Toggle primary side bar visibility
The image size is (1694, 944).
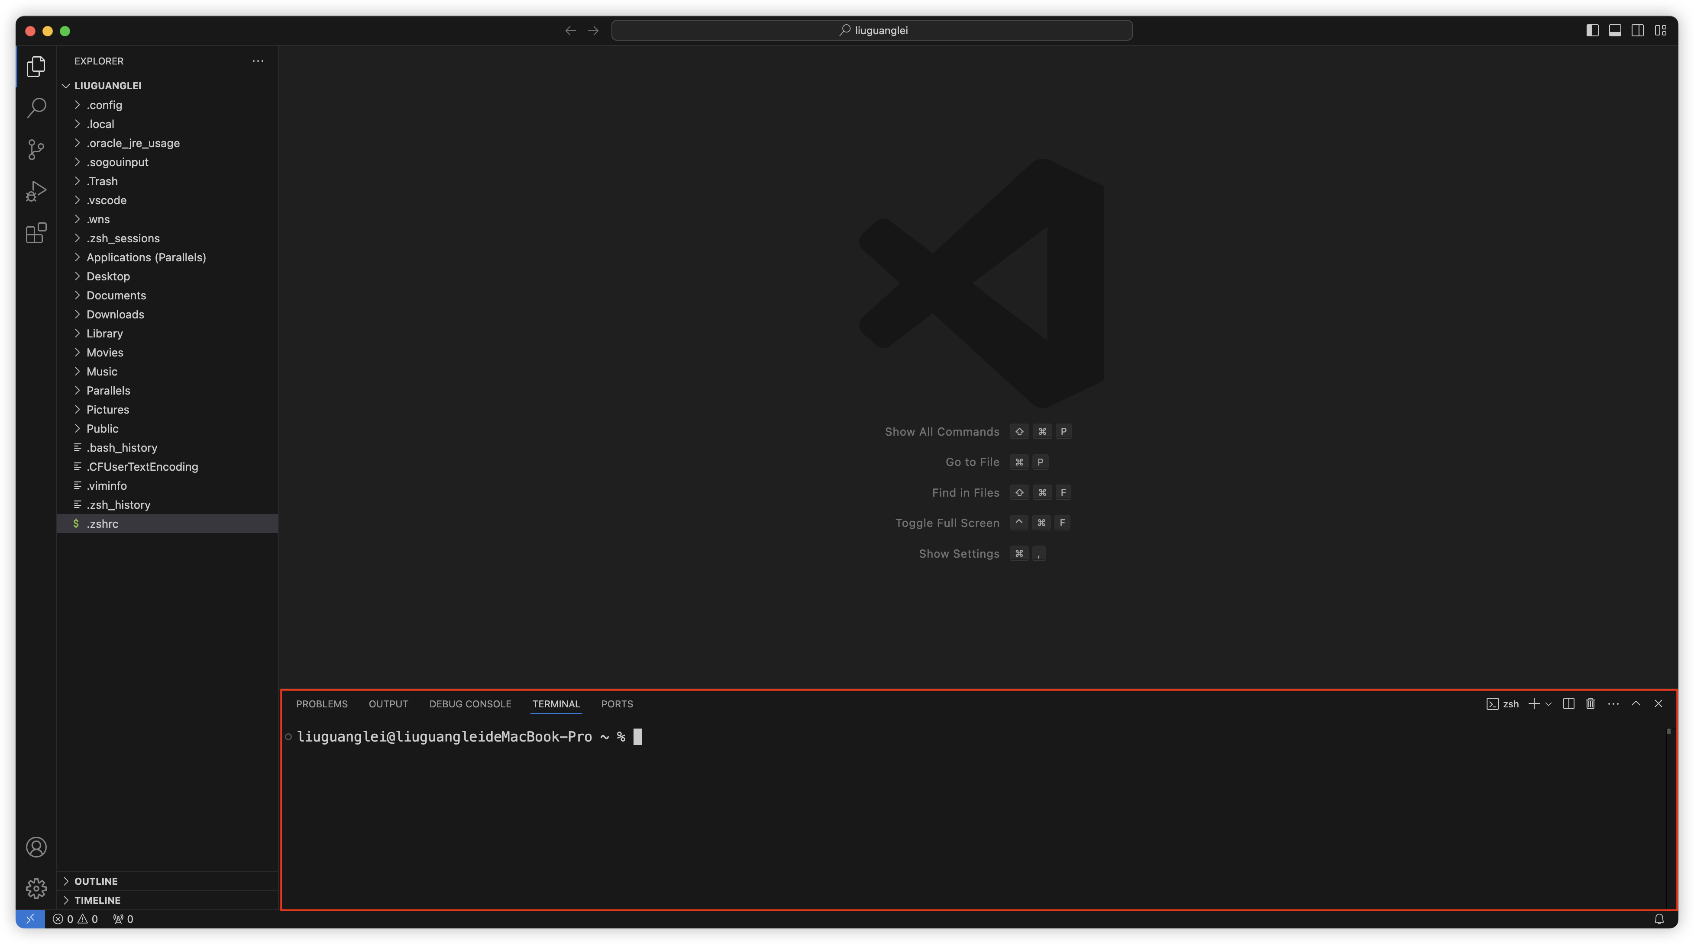click(x=1592, y=30)
